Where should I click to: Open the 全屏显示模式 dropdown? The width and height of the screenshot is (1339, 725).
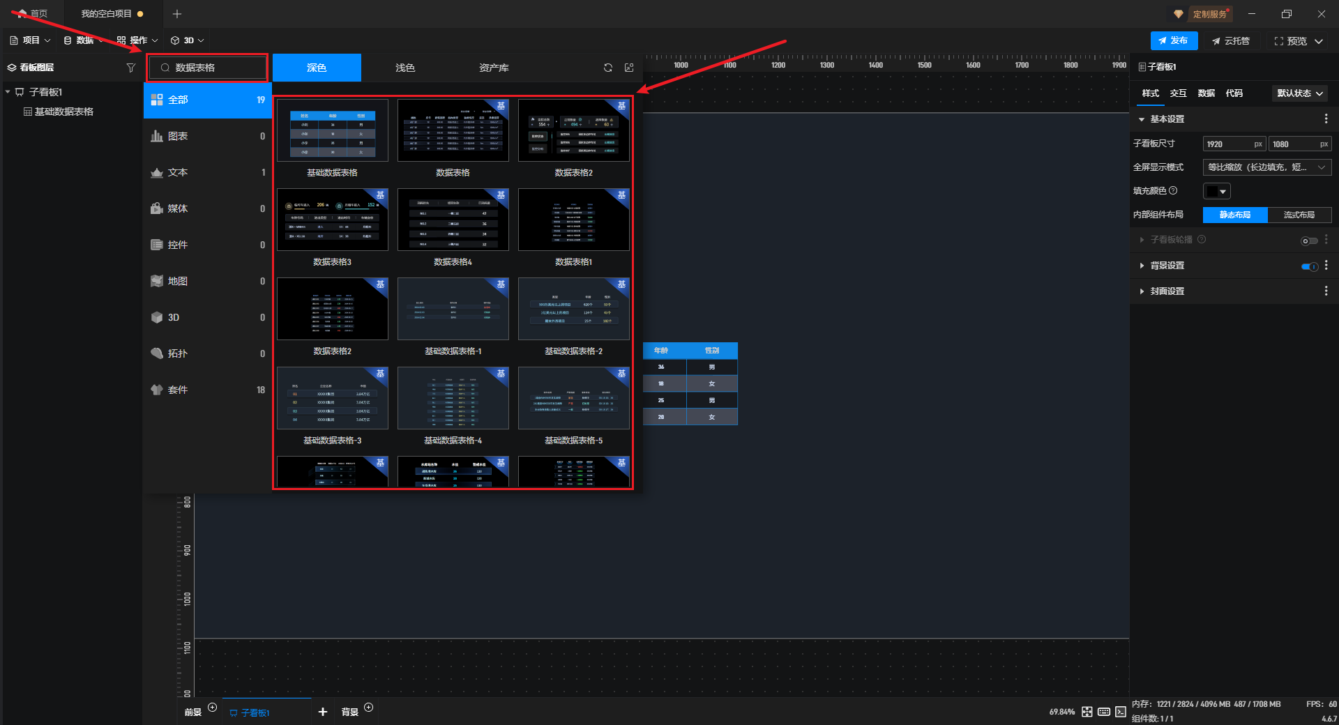1266,167
